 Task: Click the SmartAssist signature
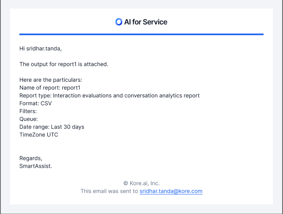36,166
